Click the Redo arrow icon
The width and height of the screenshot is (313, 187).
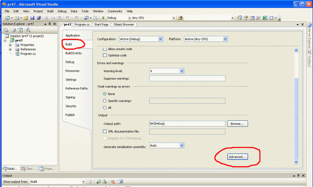(x=77, y=18)
